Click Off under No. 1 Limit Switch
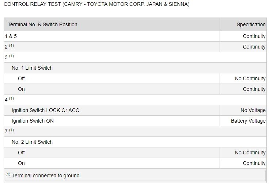The image size is (270, 185). tap(21, 78)
